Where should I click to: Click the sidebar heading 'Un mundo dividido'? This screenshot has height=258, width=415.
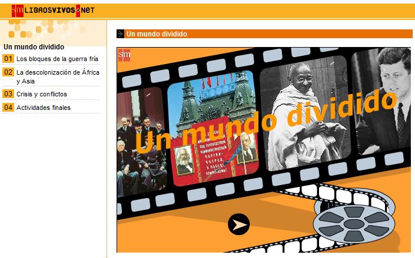tap(34, 47)
